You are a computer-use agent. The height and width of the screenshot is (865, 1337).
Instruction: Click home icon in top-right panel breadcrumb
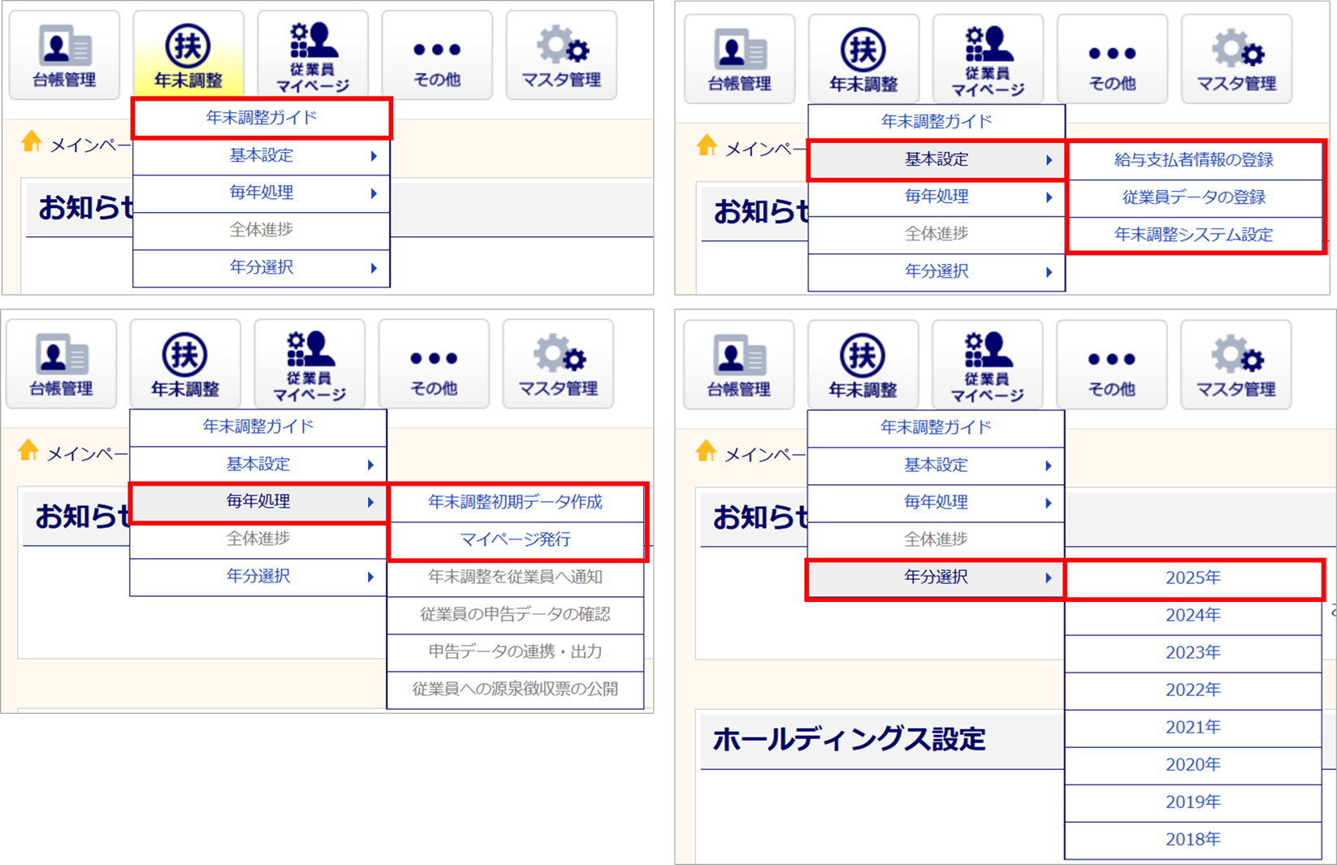pyautogui.click(x=707, y=145)
